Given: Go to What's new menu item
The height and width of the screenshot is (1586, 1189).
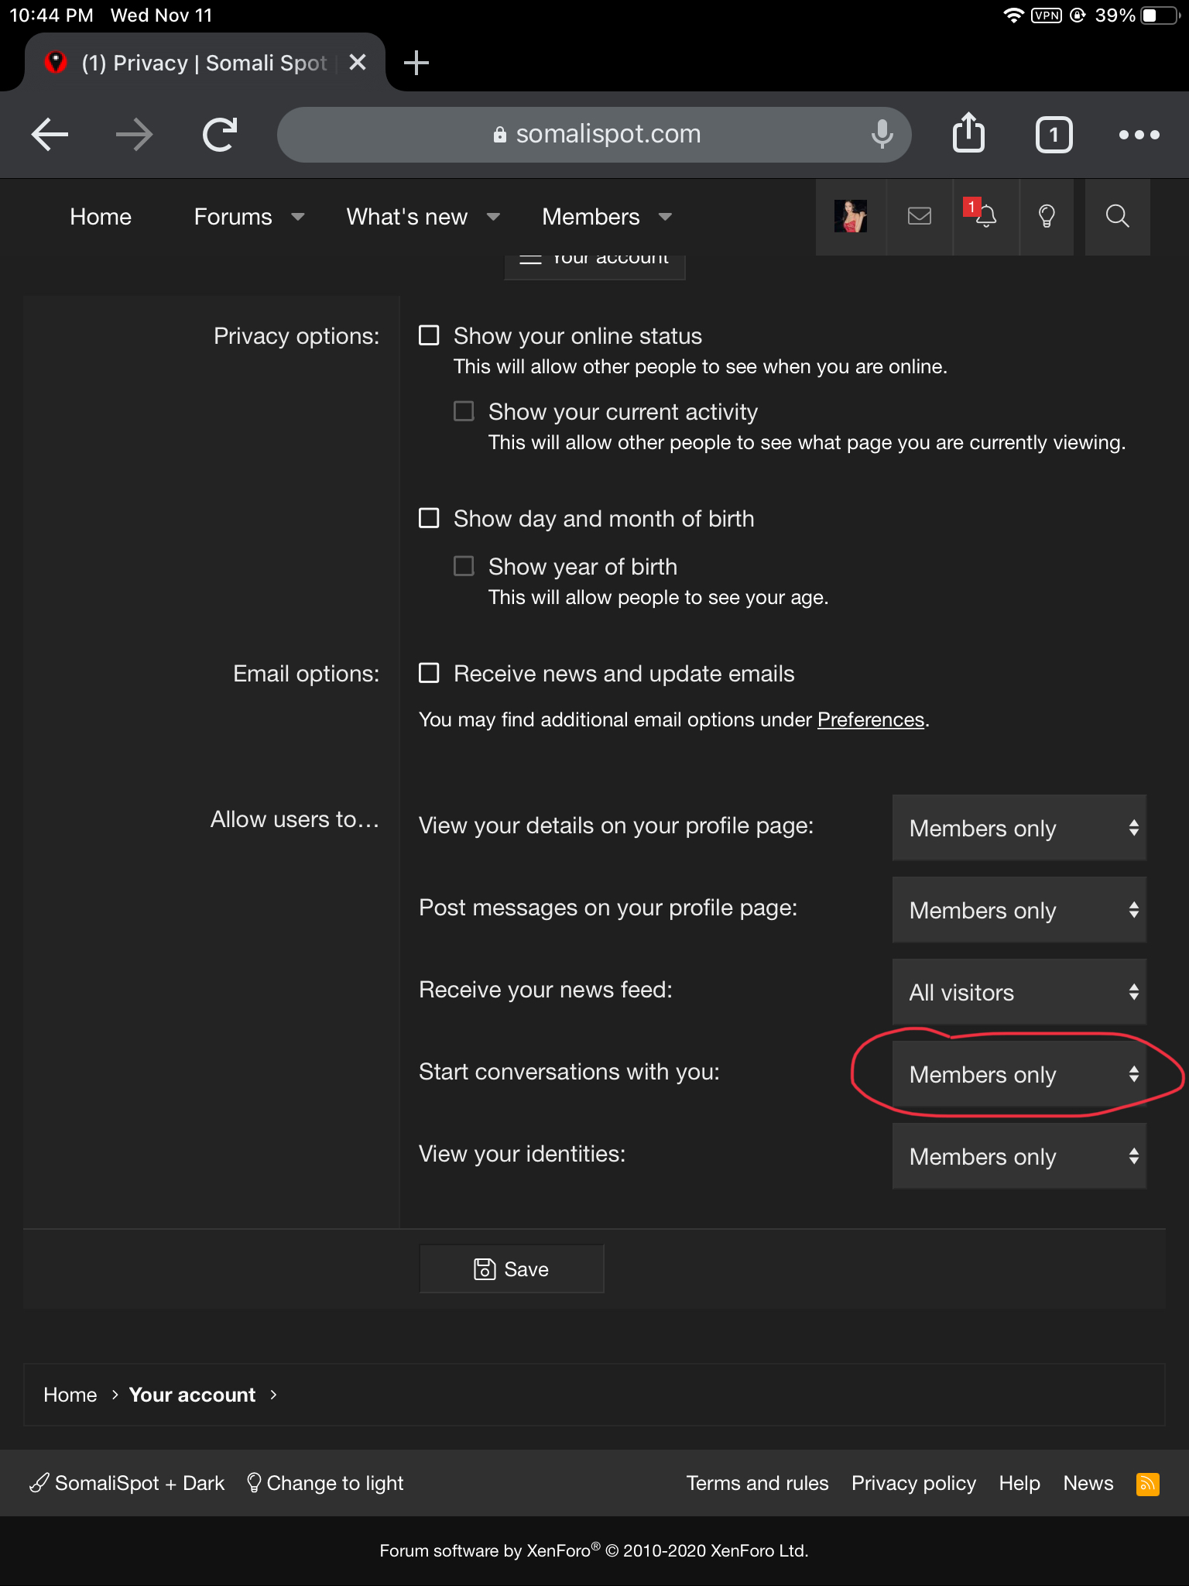Looking at the screenshot, I should point(406,217).
